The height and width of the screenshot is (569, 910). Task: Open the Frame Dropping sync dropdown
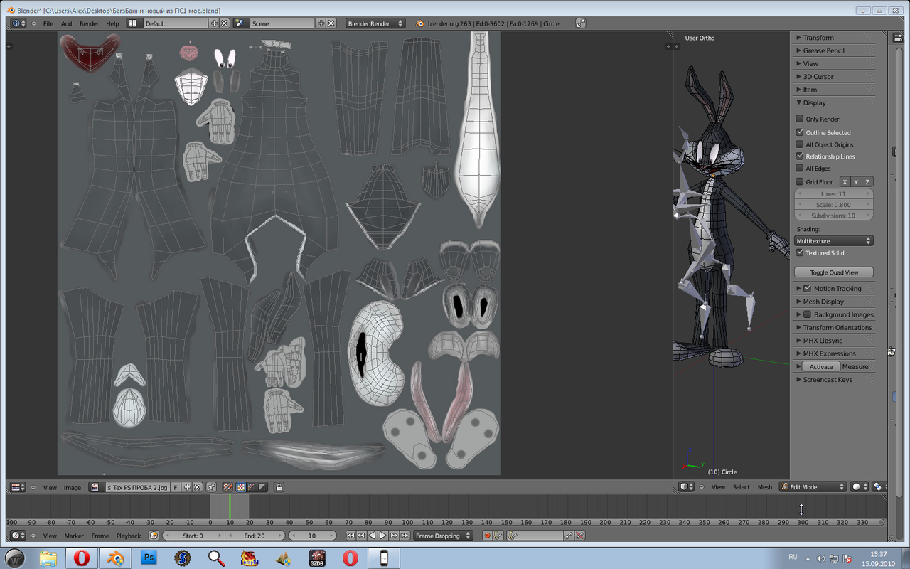[443, 536]
